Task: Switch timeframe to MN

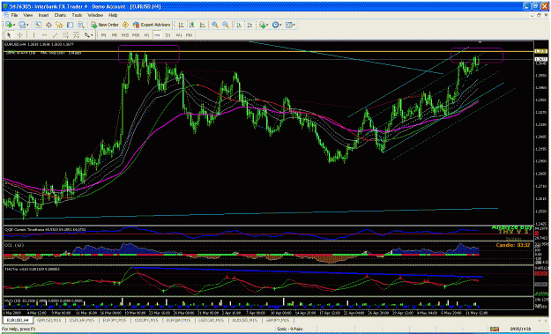Action: (x=189, y=35)
